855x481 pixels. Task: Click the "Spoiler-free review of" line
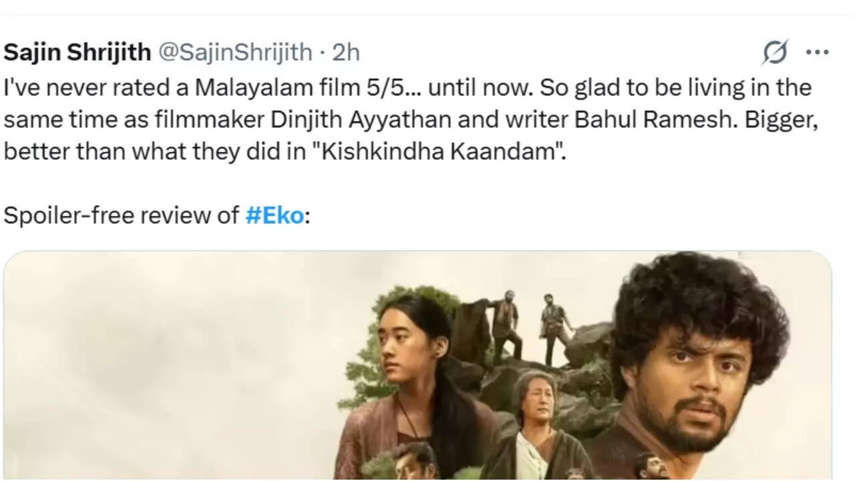point(120,215)
